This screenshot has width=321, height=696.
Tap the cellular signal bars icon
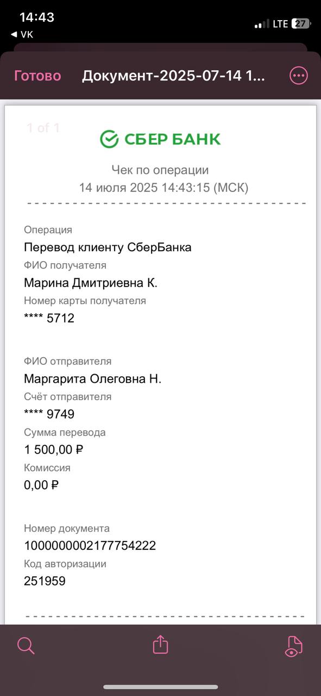pyautogui.click(x=262, y=24)
